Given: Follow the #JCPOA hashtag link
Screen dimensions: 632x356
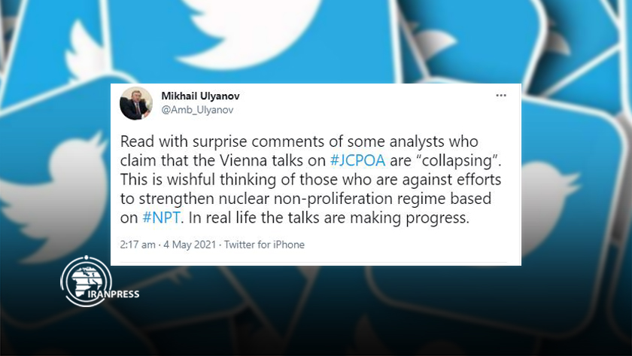Looking at the screenshot, I should (357, 160).
